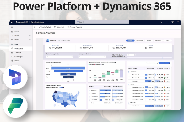Click the Sep 2022 waterfall bar
Viewport: 184px width, 122px height.
pos(117,72)
